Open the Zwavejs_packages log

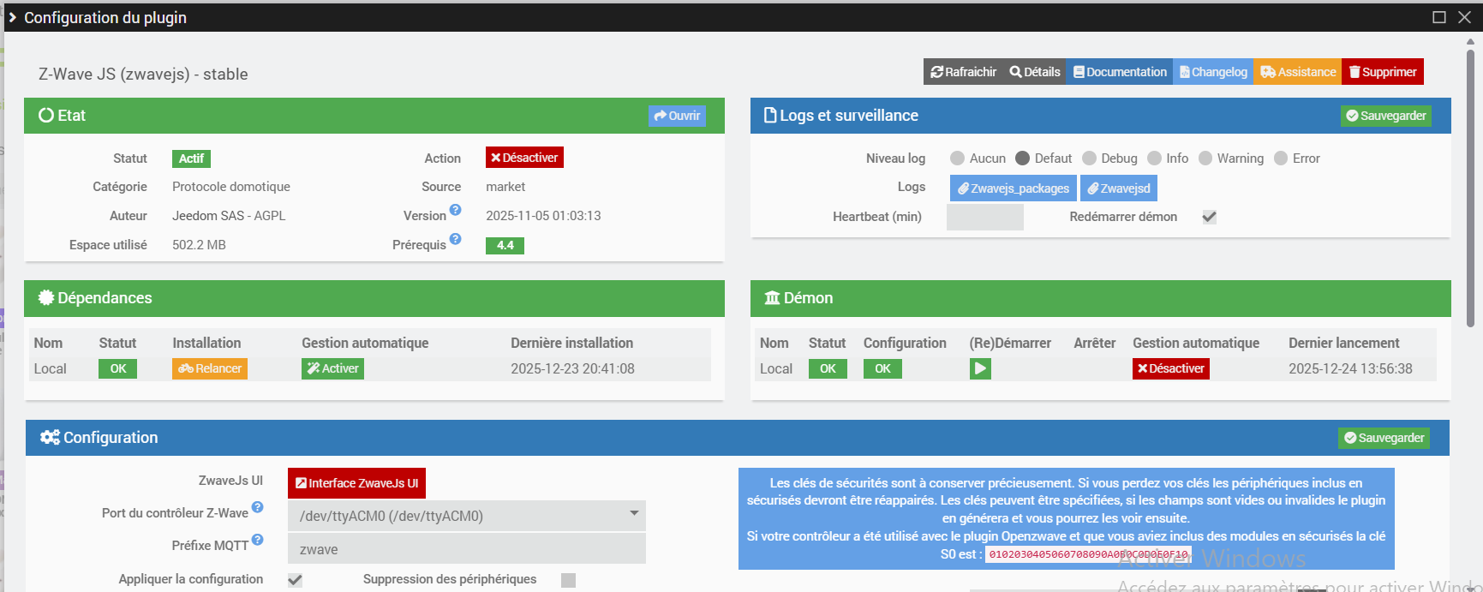tap(1014, 188)
